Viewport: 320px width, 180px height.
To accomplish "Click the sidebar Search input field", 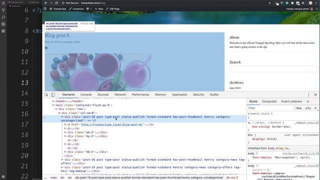I will (x=273, y=69).
